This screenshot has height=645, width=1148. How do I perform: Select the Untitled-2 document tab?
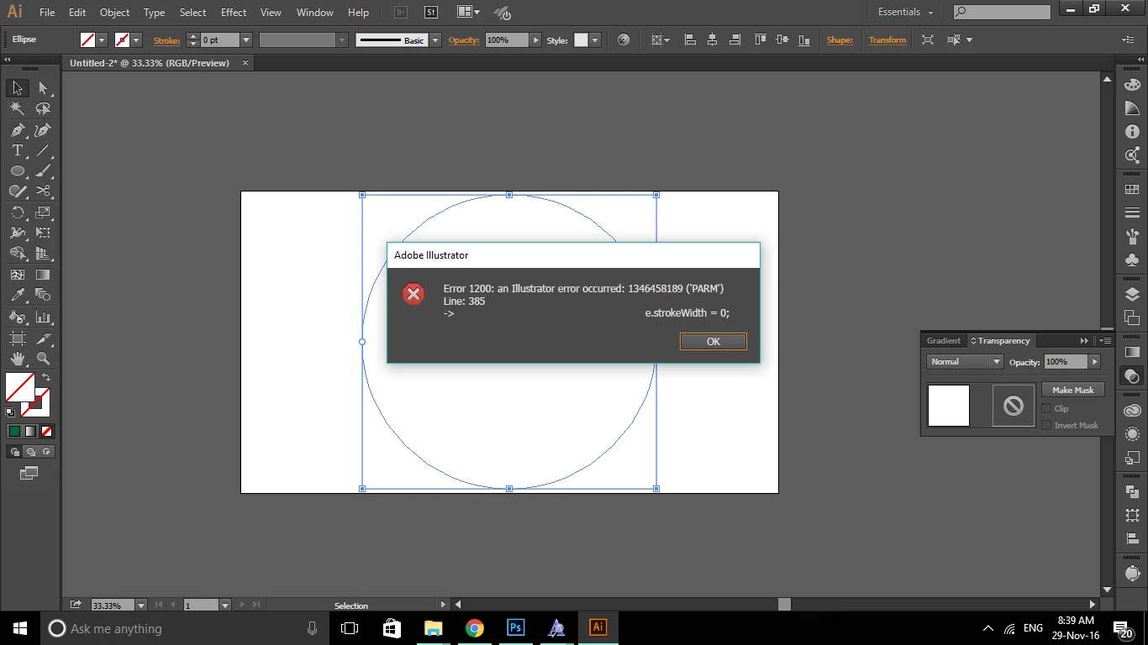point(150,63)
